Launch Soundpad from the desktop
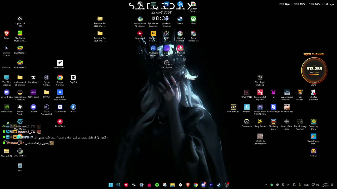 (140, 35)
